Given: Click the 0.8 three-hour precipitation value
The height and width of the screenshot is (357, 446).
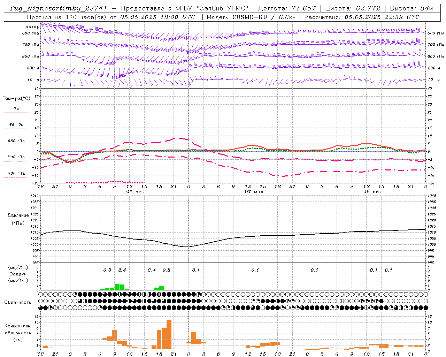Looking at the screenshot, I should point(167,270).
